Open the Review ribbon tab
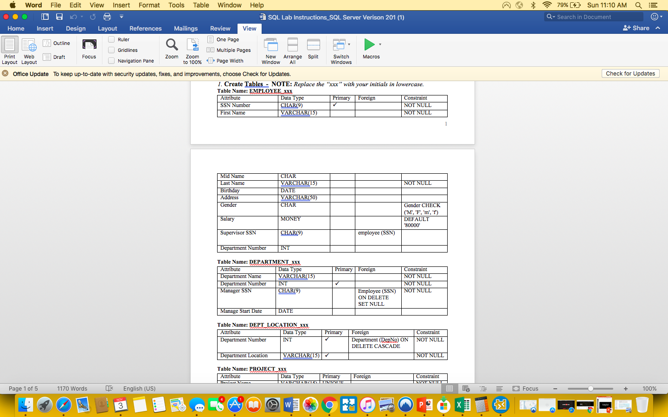Image resolution: width=668 pixels, height=417 pixels. pos(220,28)
